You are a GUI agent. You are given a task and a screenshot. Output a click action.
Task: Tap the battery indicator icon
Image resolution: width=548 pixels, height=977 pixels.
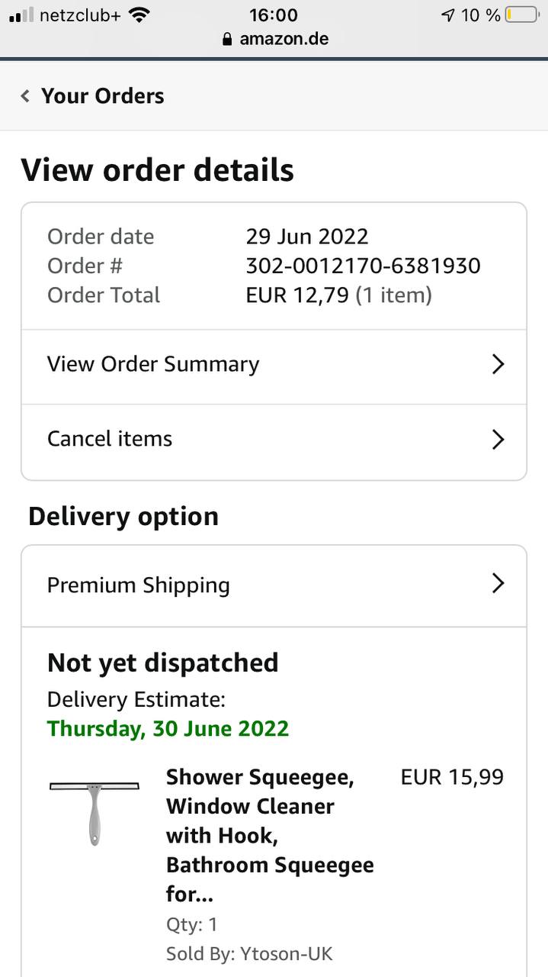coord(521,15)
